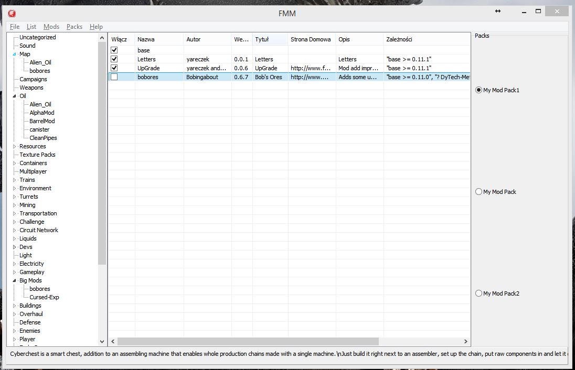Click the double-arrow resize icon in title bar
This screenshot has height=370, width=575.
[x=498, y=11]
